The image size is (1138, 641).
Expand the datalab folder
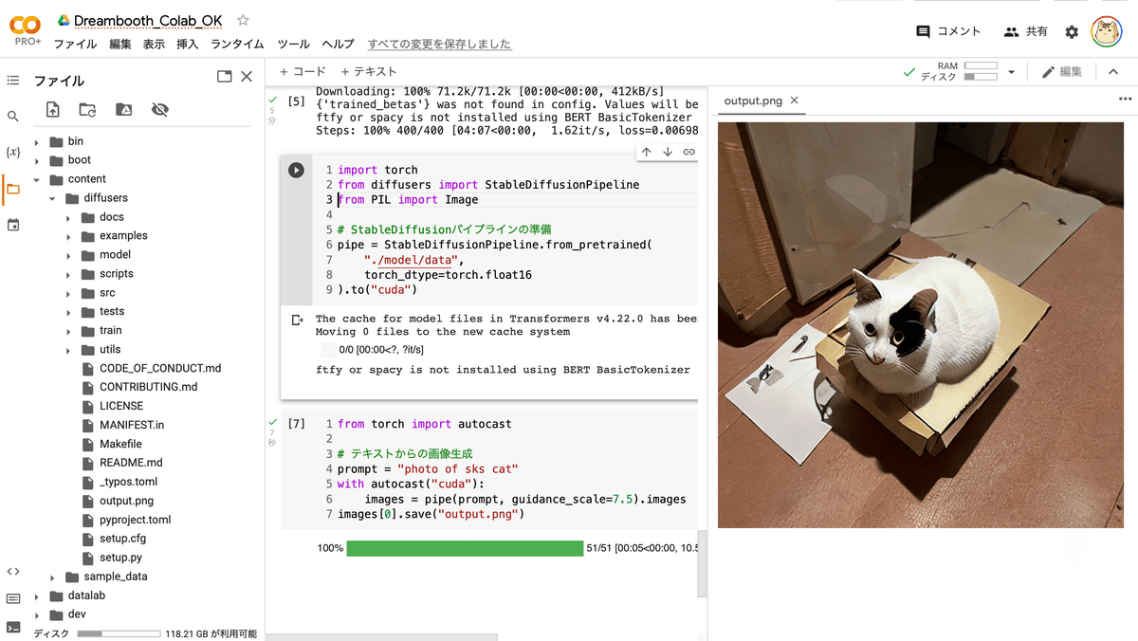coord(37,595)
